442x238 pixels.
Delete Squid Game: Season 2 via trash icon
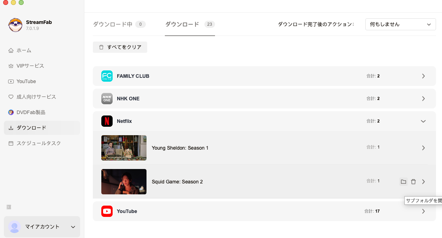pos(413,182)
